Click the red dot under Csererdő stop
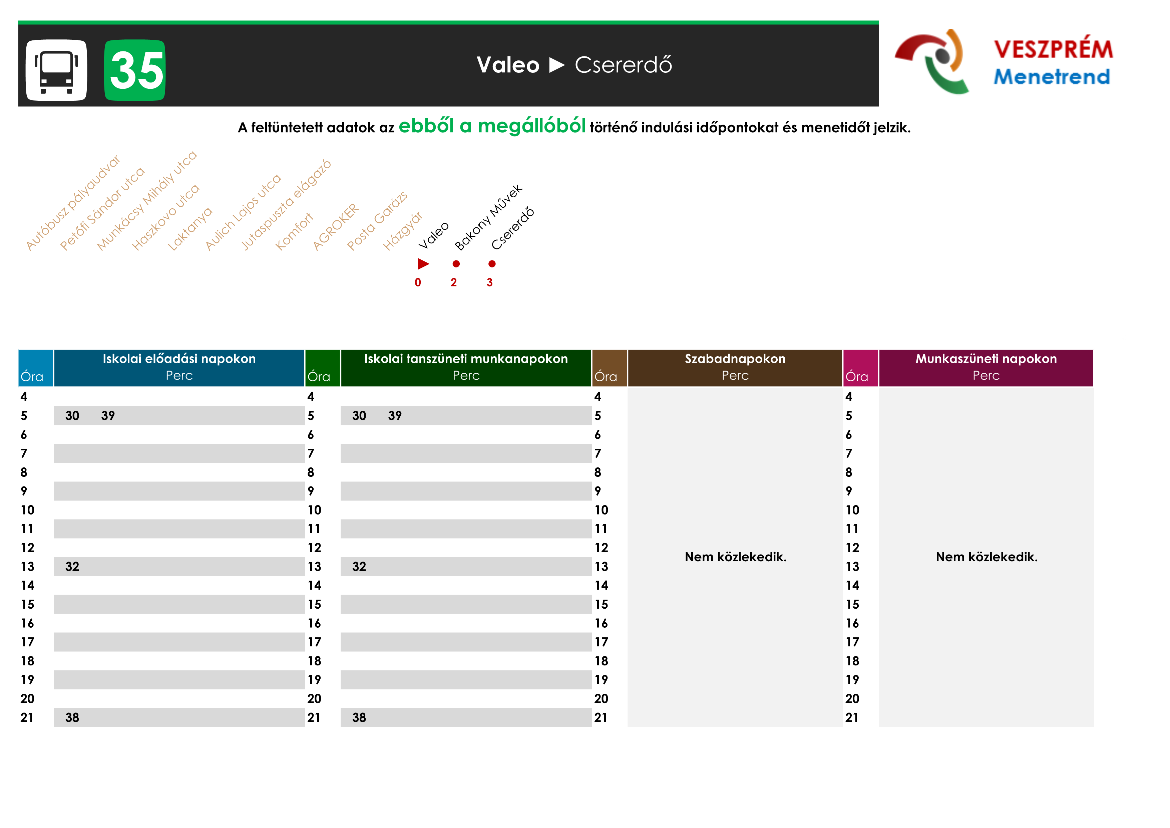 (x=492, y=264)
